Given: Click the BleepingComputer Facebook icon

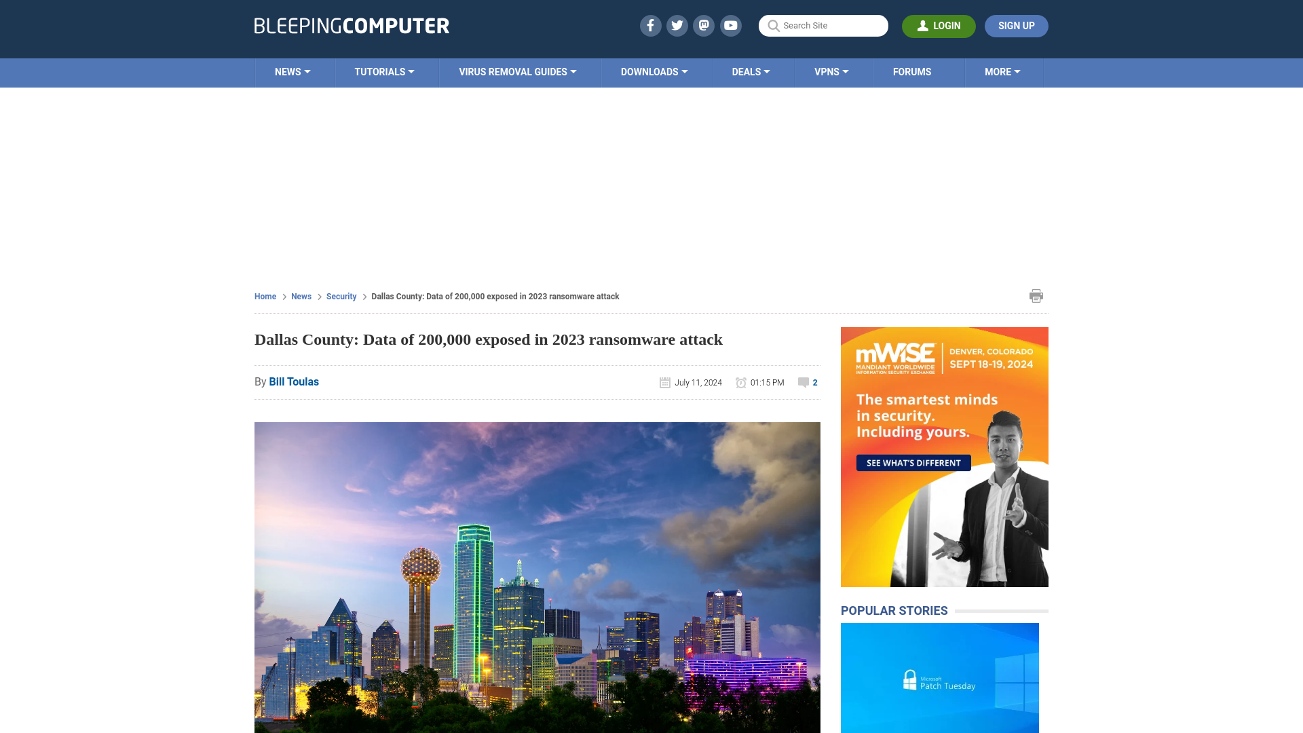Looking at the screenshot, I should (x=651, y=25).
